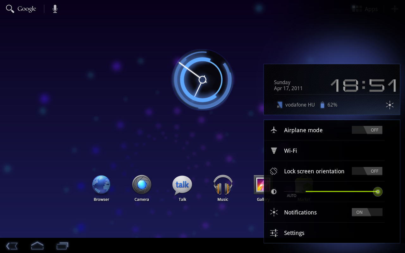The width and height of the screenshot is (405, 253).
Task: Open Google search magnifier icon
Action: click(x=10, y=9)
